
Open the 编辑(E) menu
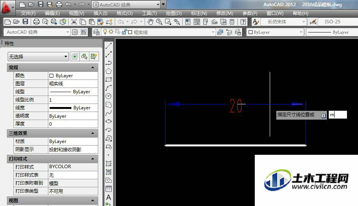point(52,13)
